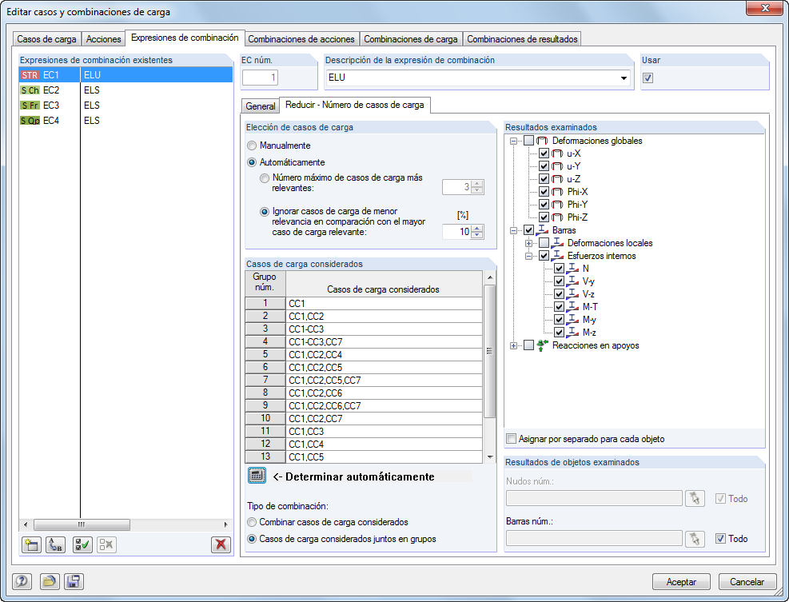Select Número máximo de casos de carga option

tap(264, 178)
